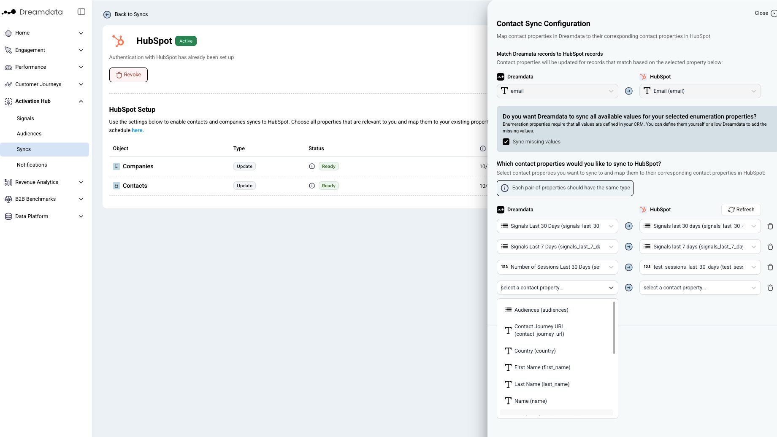Open Audiences under Activation Hub
This screenshot has width=777, height=437.
[x=29, y=133]
